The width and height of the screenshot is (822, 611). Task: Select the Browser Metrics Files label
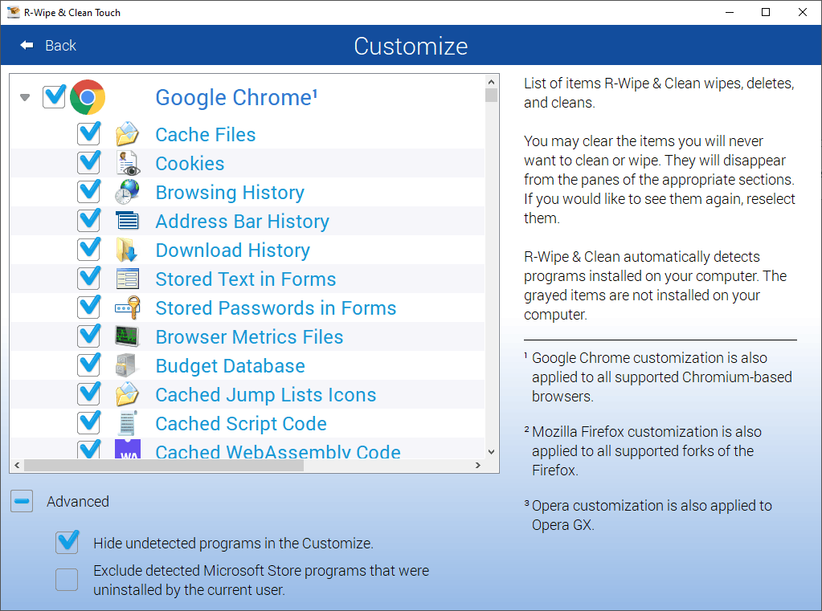pyautogui.click(x=249, y=337)
